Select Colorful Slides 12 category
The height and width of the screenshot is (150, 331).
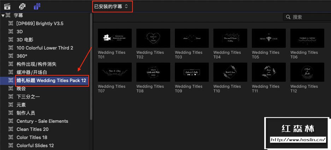click(35, 145)
